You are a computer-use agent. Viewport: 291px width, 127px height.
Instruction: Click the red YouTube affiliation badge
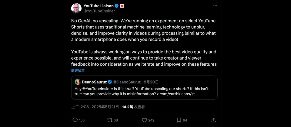coord(122,6)
